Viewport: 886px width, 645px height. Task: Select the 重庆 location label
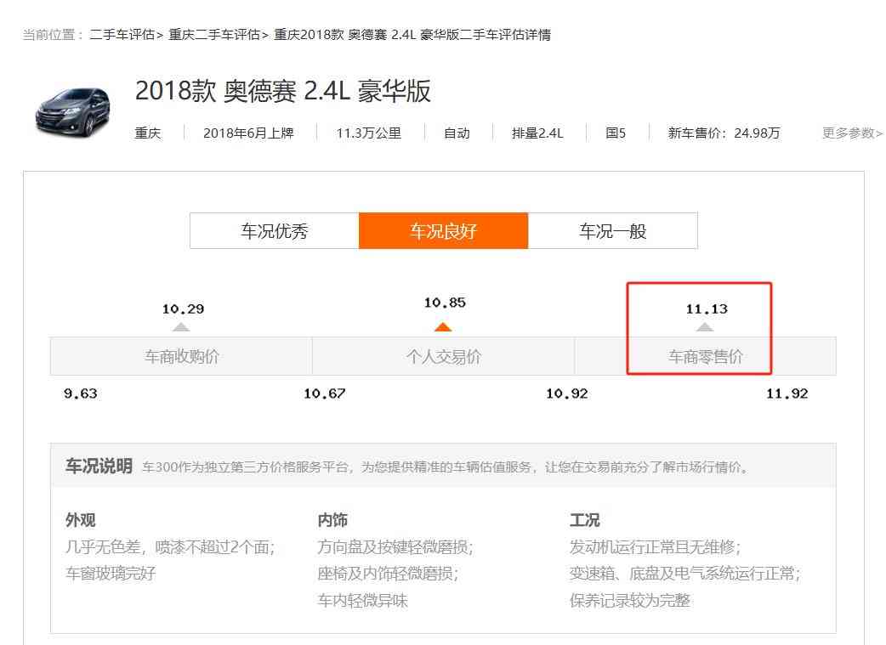pyautogui.click(x=149, y=133)
